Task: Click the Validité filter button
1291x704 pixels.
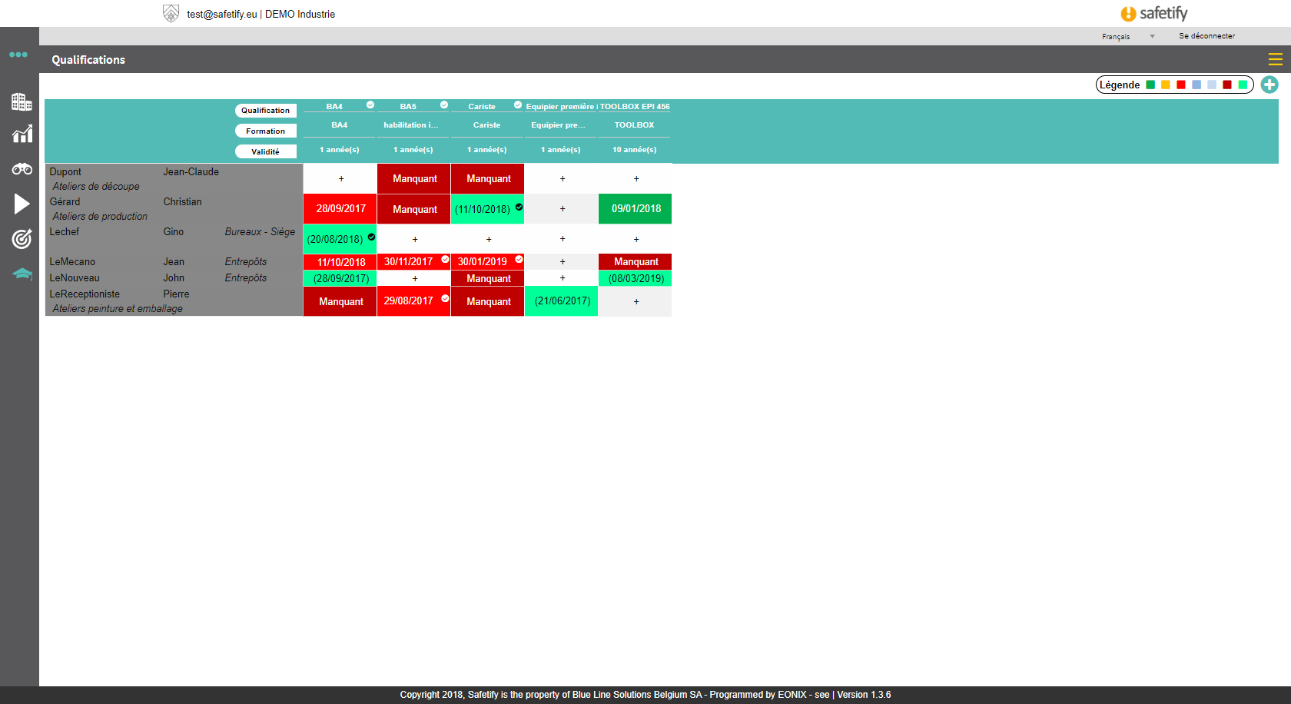Action: click(x=265, y=152)
